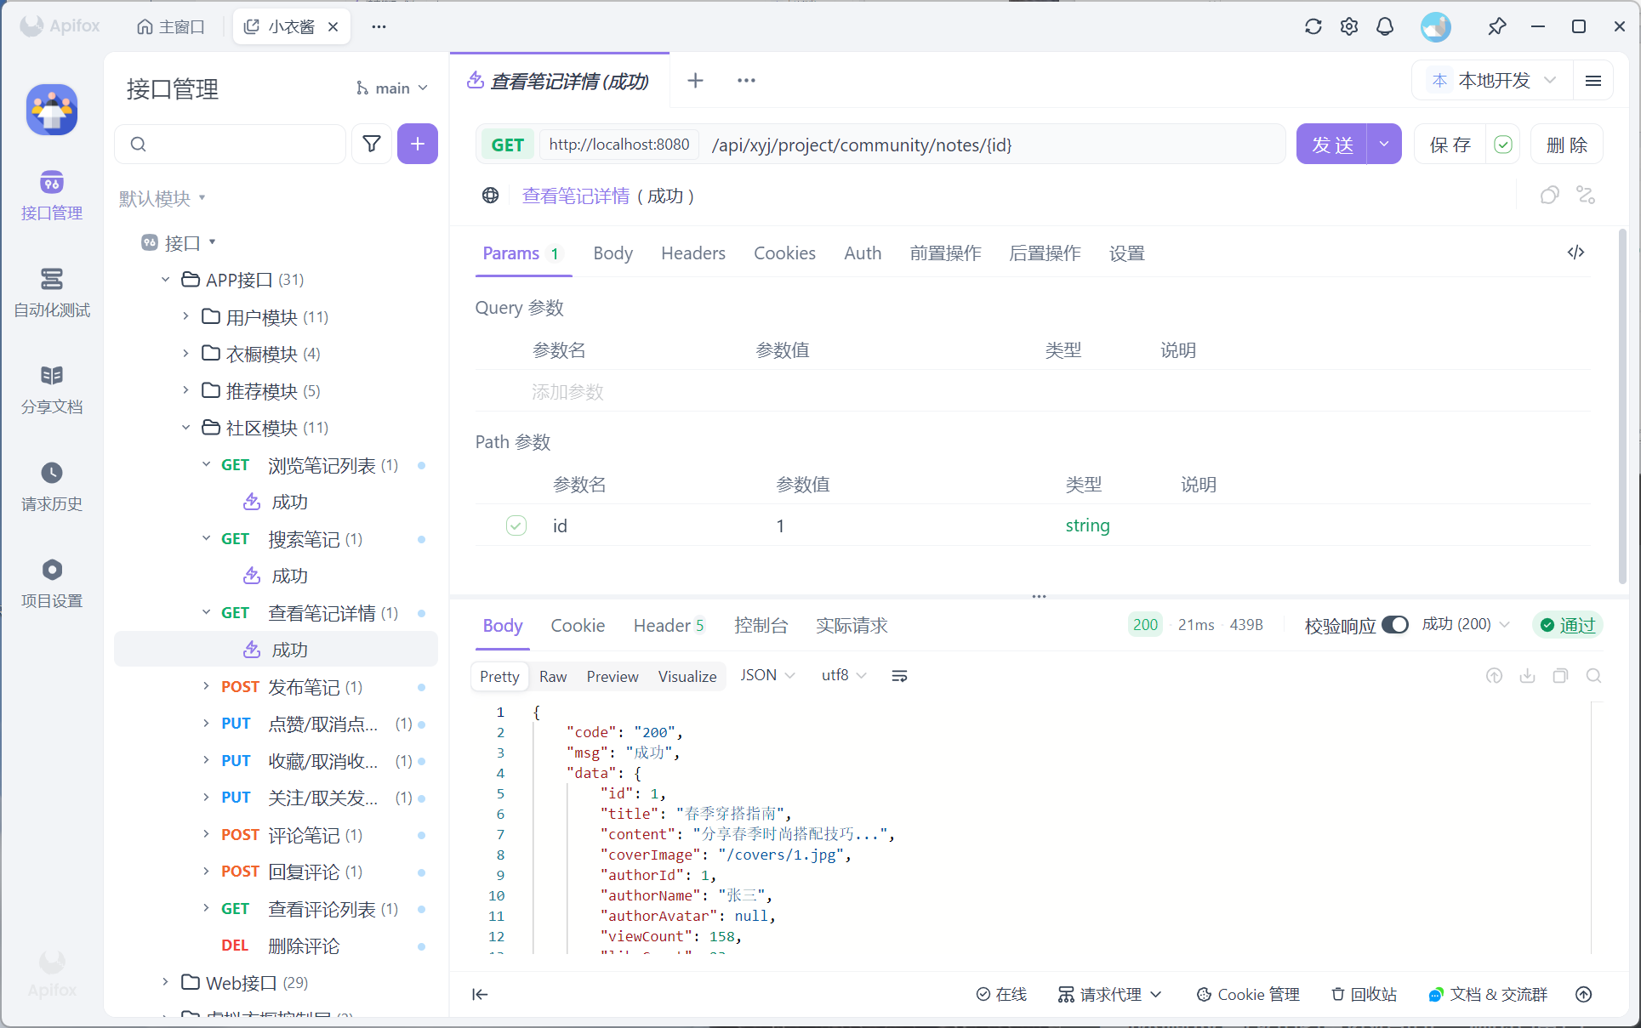
Task: Click the filter icon beside search box
Action: pyautogui.click(x=372, y=144)
